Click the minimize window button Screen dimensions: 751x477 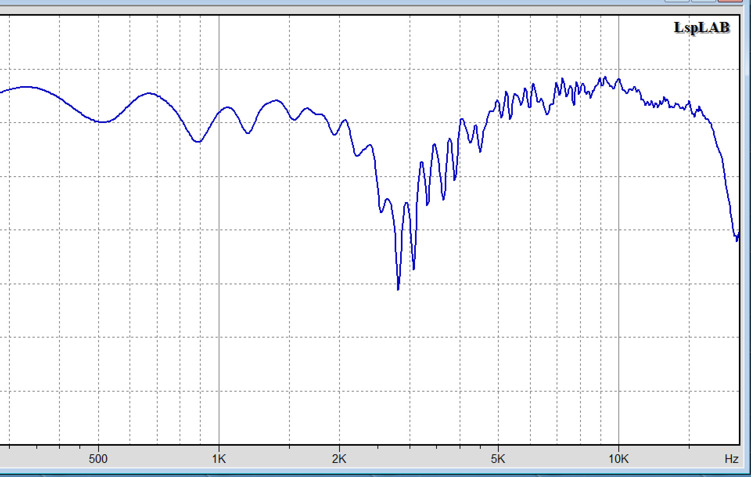click(677, 1)
